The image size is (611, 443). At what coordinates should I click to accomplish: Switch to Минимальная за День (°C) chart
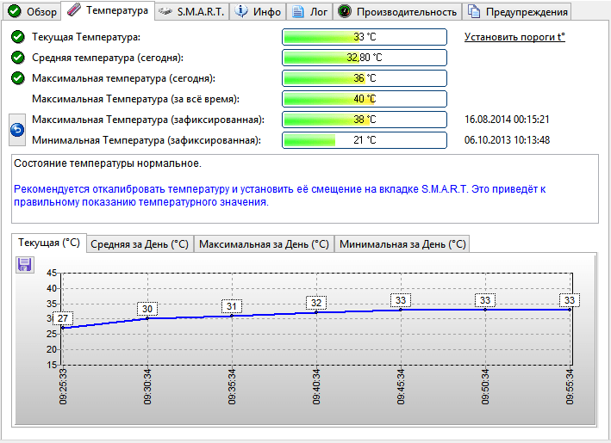(x=402, y=244)
